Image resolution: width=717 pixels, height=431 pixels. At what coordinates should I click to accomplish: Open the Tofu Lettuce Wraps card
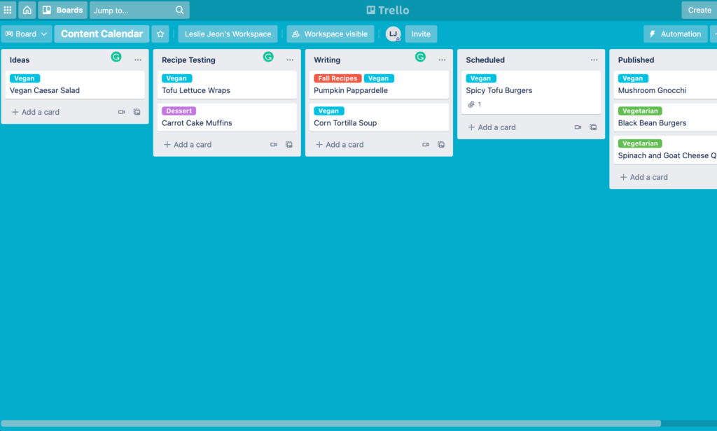pos(227,85)
